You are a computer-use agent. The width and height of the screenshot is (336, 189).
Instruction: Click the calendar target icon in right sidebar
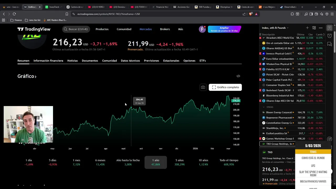(330, 139)
